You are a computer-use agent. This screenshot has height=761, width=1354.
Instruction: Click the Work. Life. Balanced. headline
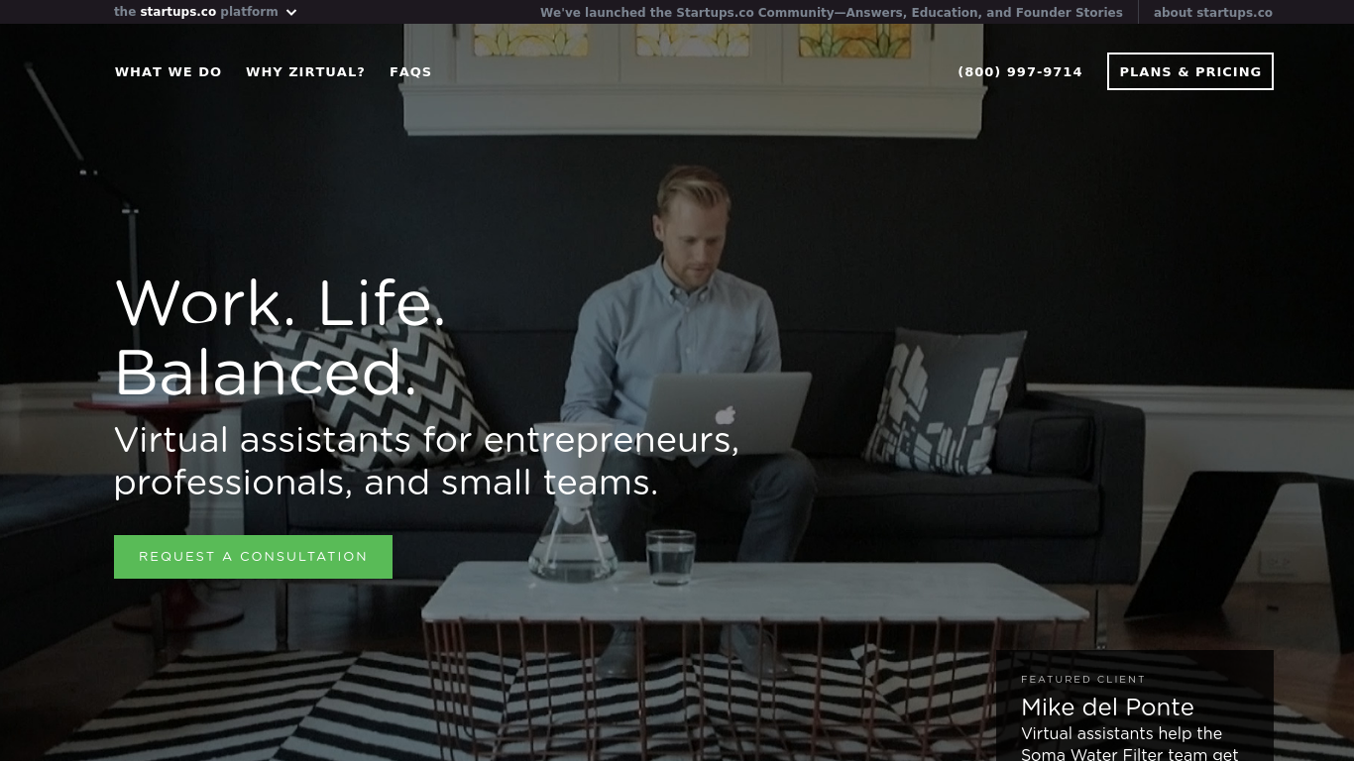(281, 338)
